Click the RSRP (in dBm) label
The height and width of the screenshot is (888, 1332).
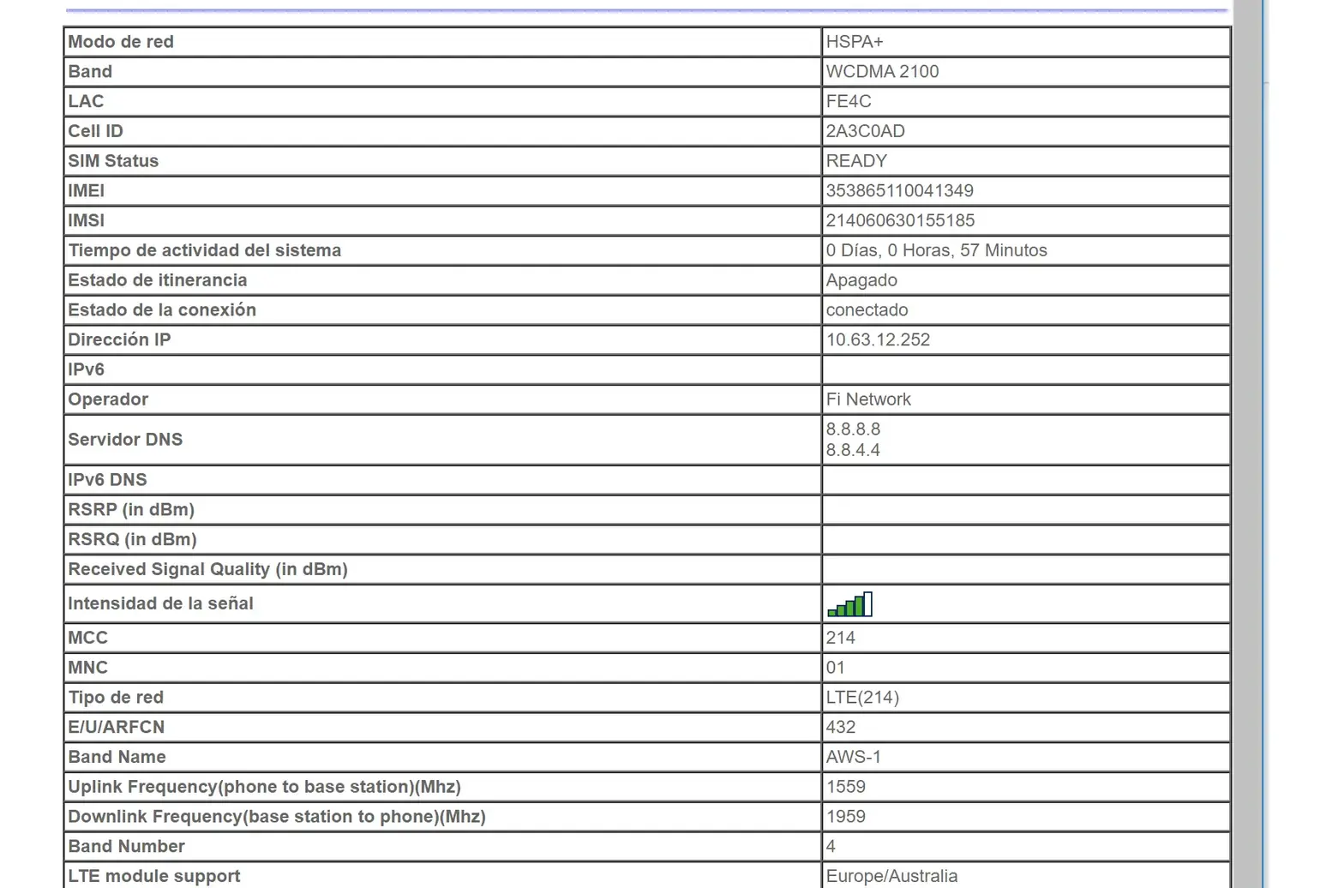[131, 510]
